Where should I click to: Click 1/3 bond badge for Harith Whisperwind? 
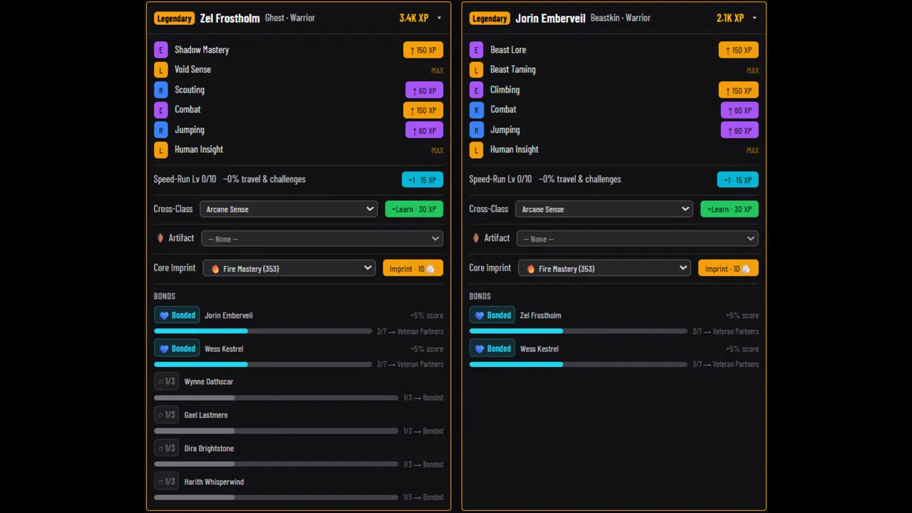(x=166, y=482)
